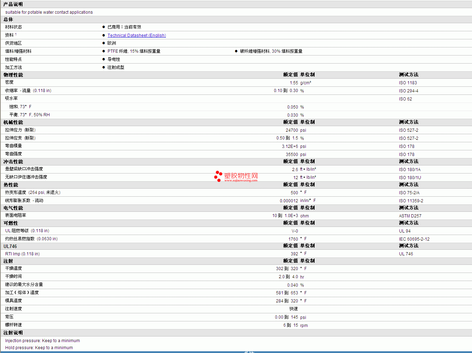This screenshot has width=472, height=353.
Task: Select the 热变形温度 value 500
Action: pyautogui.click(x=294, y=193)
